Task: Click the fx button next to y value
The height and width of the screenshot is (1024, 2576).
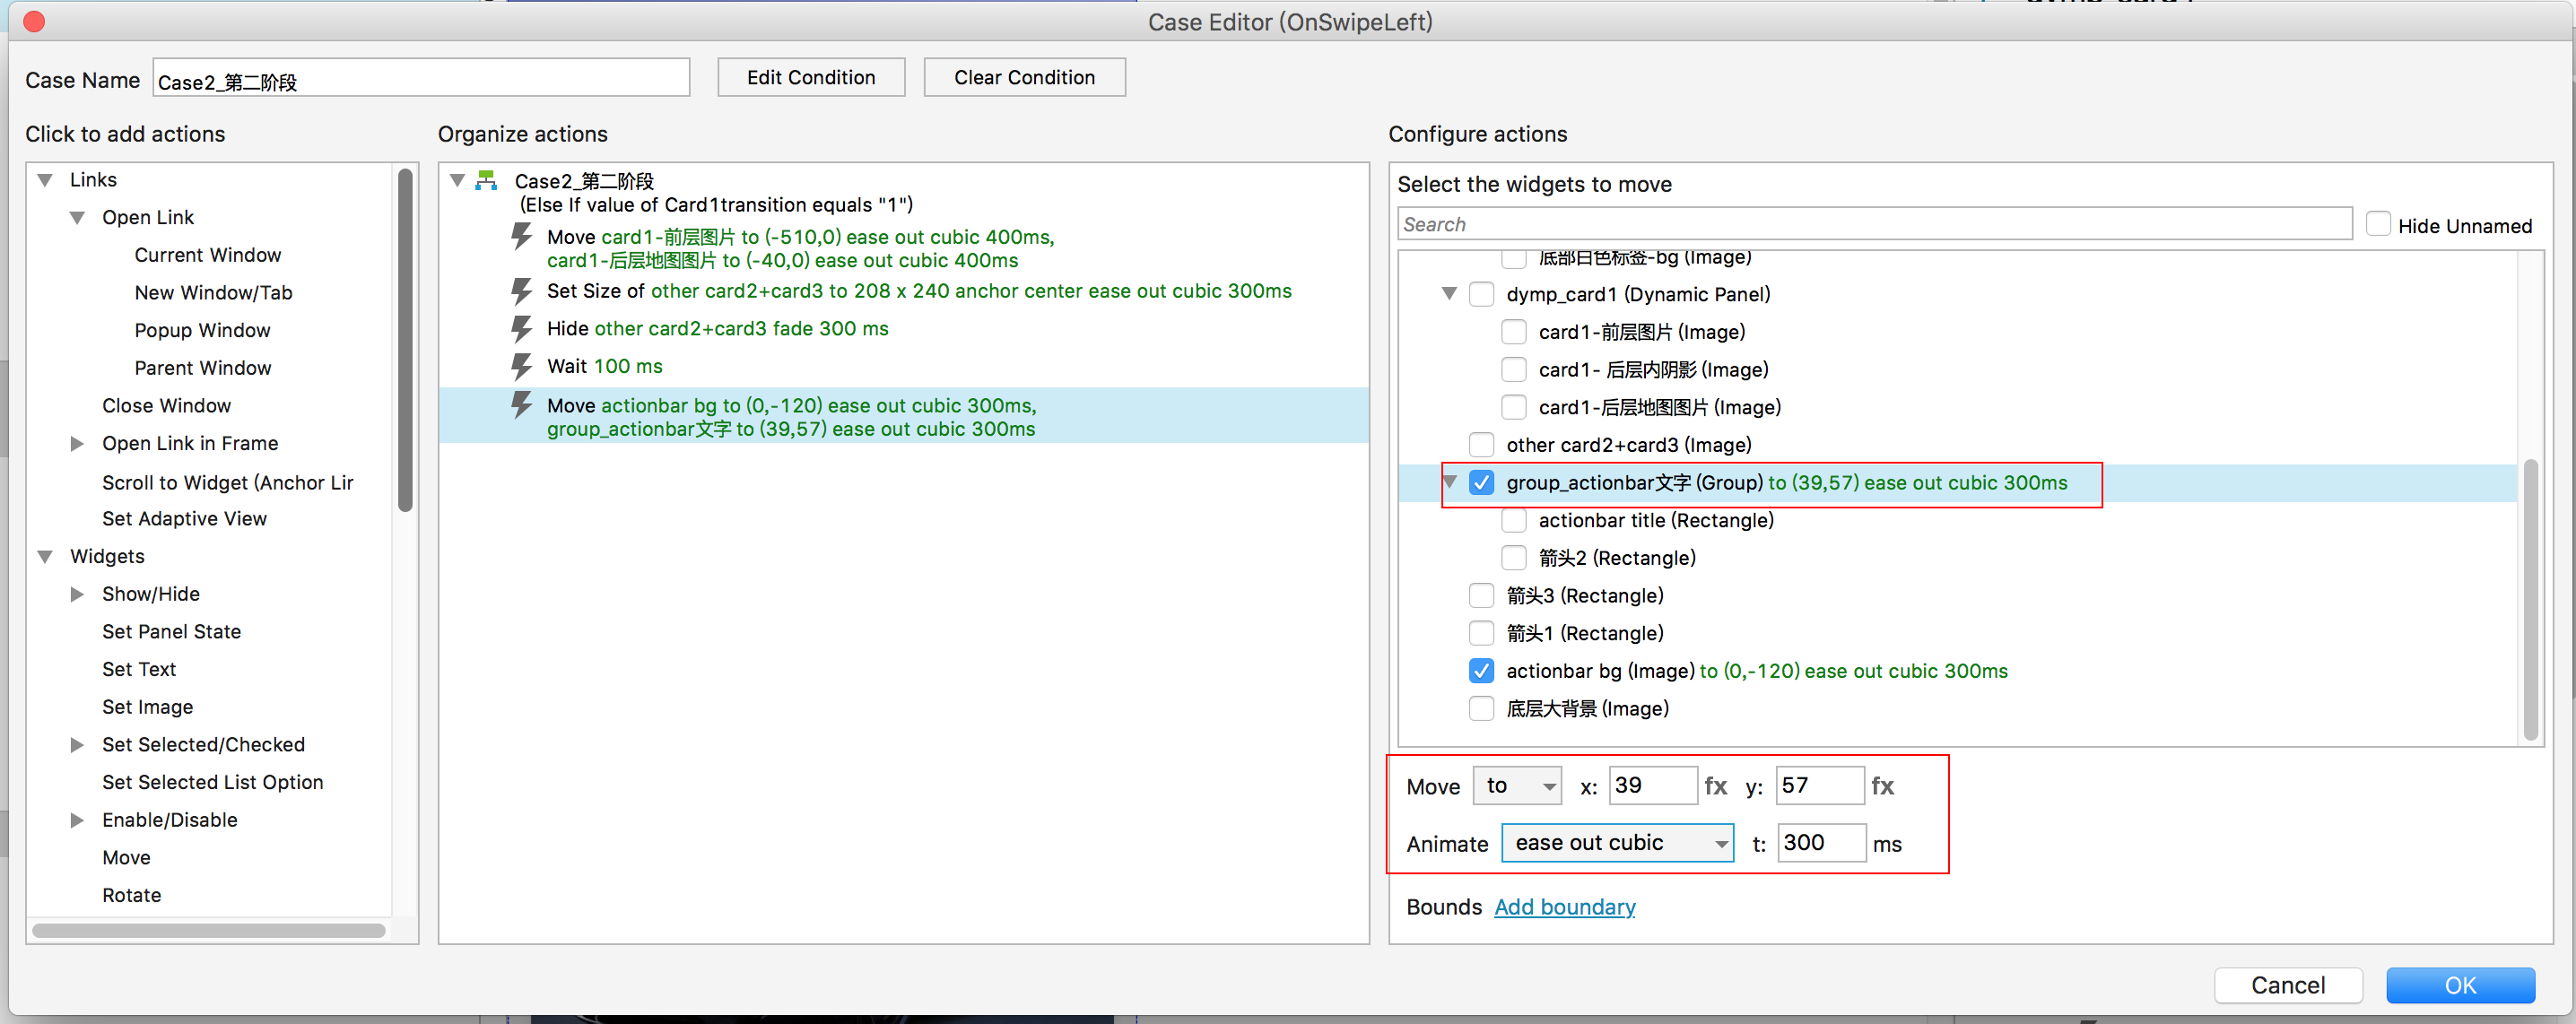Action: [x=1882, y=786]
